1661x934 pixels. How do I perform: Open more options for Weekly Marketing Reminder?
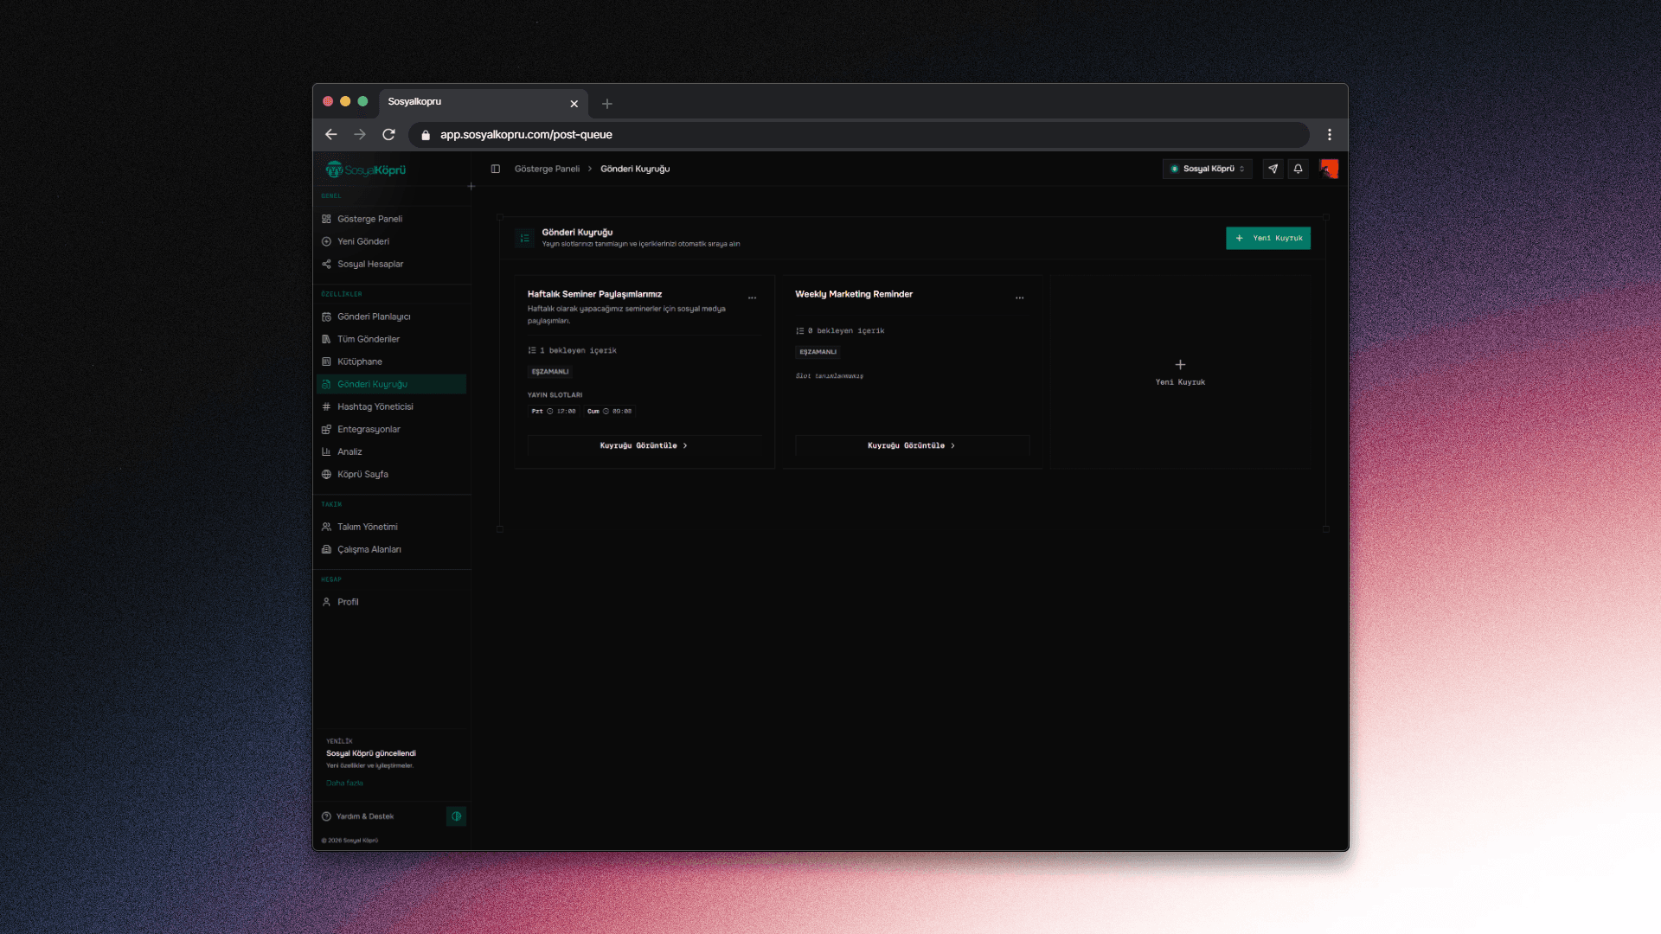coord(1020,297)
